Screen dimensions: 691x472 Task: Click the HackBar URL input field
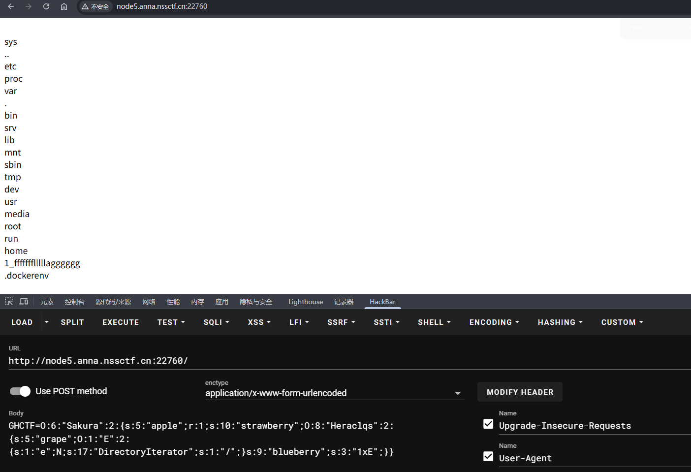click(x=345, y=361)
